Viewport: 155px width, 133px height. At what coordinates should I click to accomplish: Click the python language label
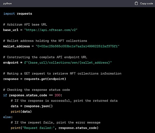point(7,4)
